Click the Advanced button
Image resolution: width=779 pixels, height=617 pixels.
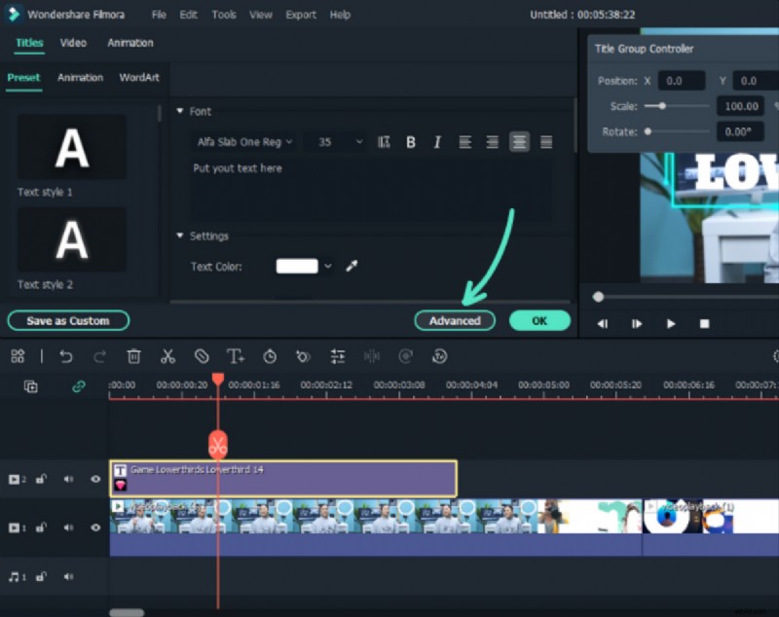point(455,320)
